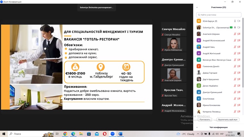Open the Mail app from the taskbar
The width and height of the screenshot is (244, 137).
coord(97,134)
